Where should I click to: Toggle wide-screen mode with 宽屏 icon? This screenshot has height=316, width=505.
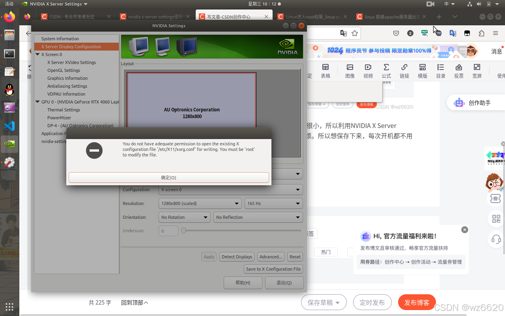click(x=477, y=71)
